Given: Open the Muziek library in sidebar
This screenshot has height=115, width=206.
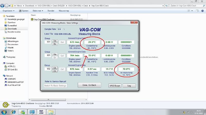Looking at the screenshot, I should 11,47.
